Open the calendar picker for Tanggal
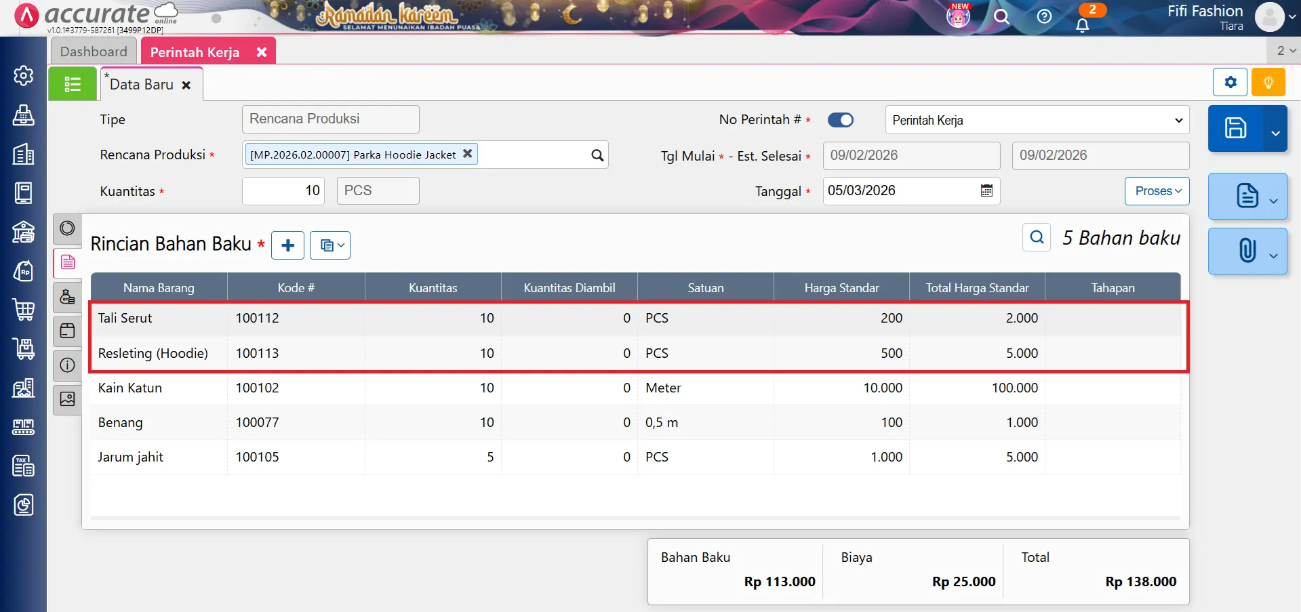The height and width of the screenshot is (612, 1301). (x=986, y=191)
